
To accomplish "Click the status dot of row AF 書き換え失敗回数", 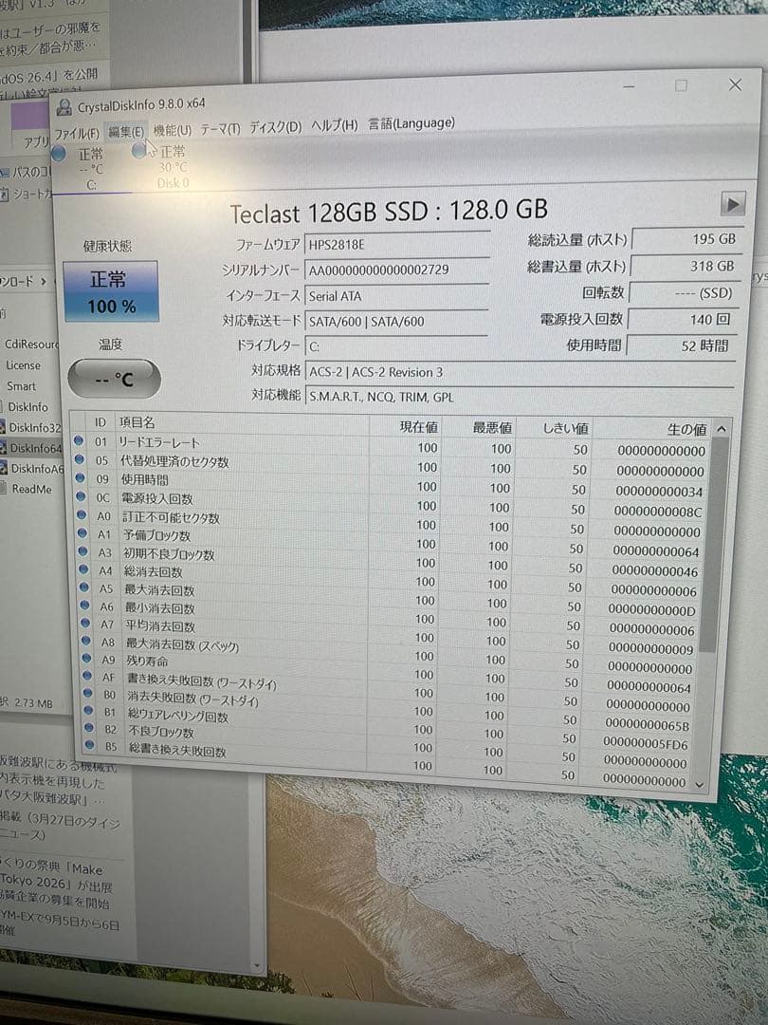I will click(x=87, y=676).
